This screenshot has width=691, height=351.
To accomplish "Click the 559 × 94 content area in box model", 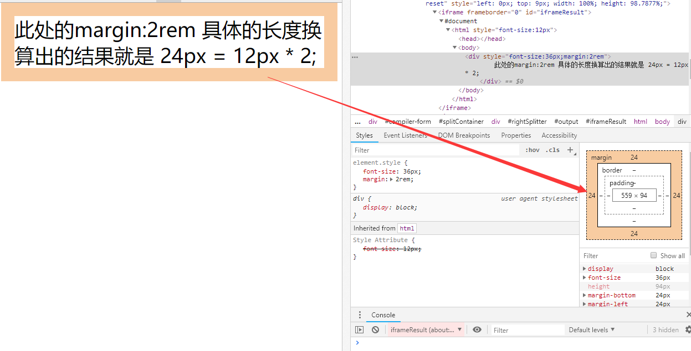I will 634,195.
